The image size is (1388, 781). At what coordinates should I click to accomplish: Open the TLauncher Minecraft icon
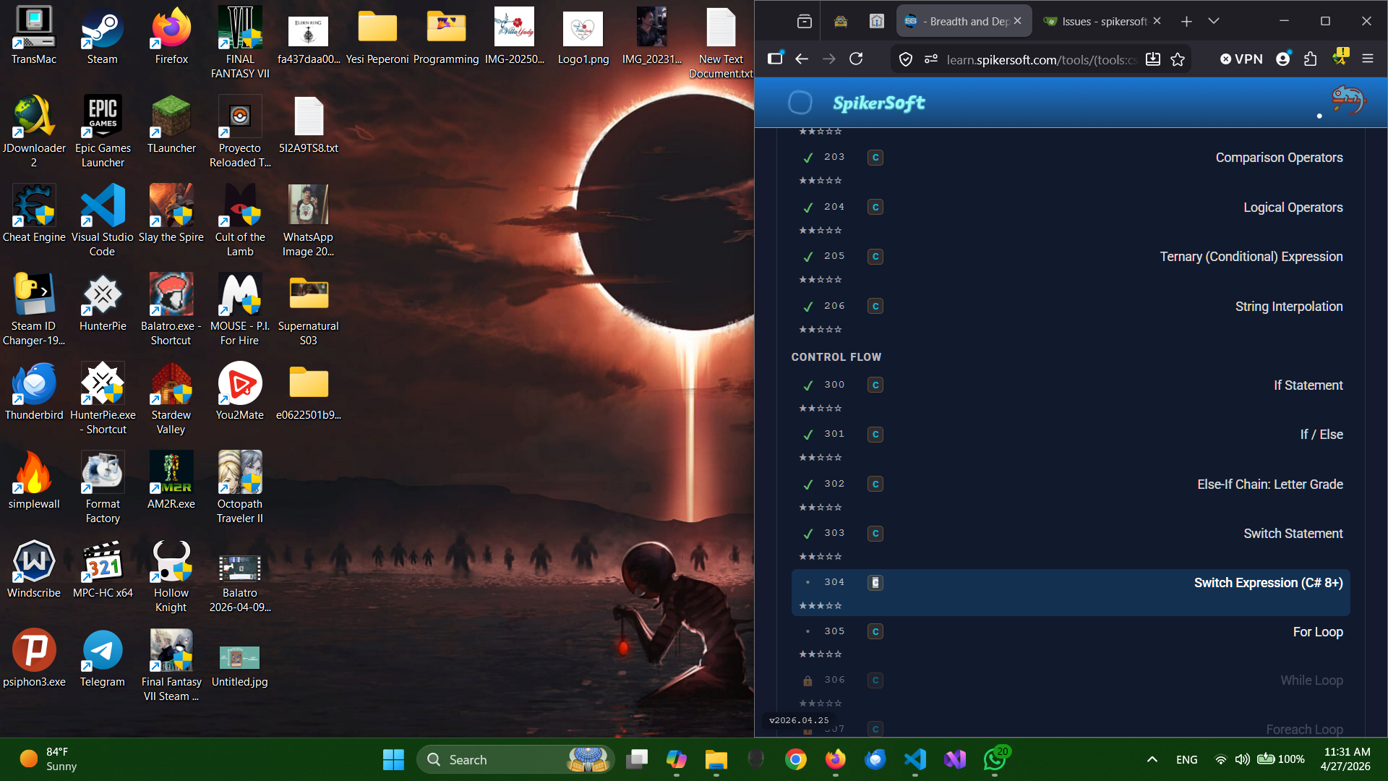[x=171, y=124]
